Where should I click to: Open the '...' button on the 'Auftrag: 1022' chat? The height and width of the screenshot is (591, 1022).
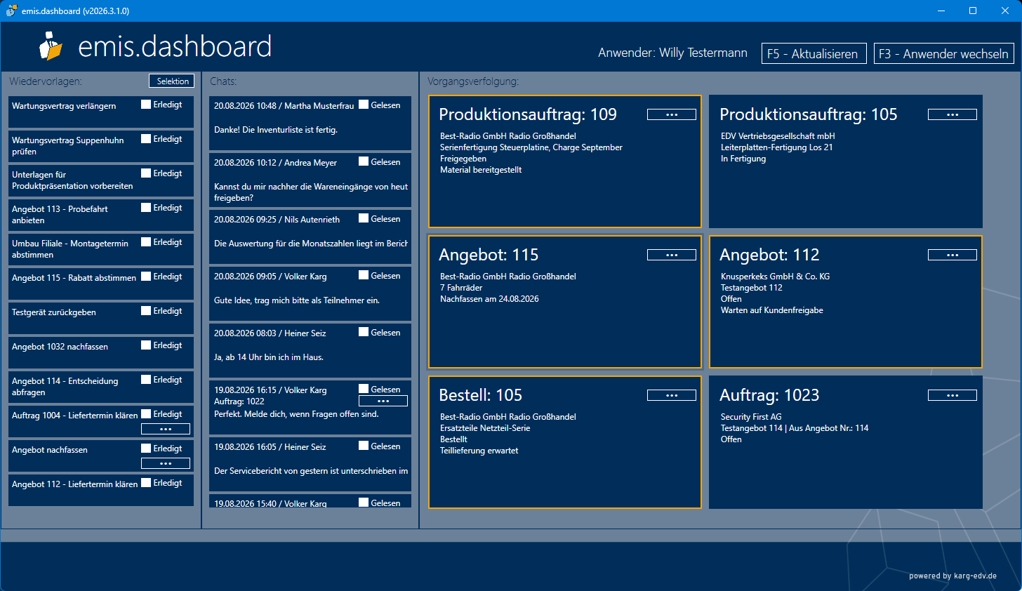point(383,401)
